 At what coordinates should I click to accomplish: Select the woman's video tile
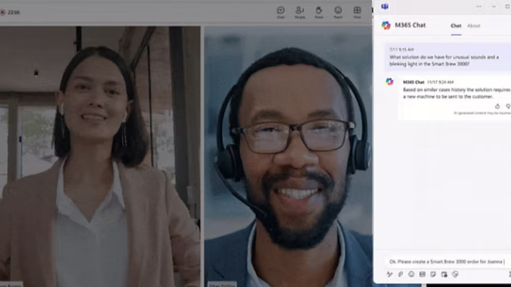coord(100,157)
